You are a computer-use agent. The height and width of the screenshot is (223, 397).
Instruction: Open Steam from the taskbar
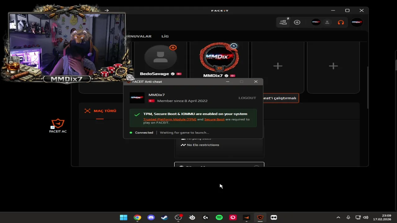coord(165,217)
